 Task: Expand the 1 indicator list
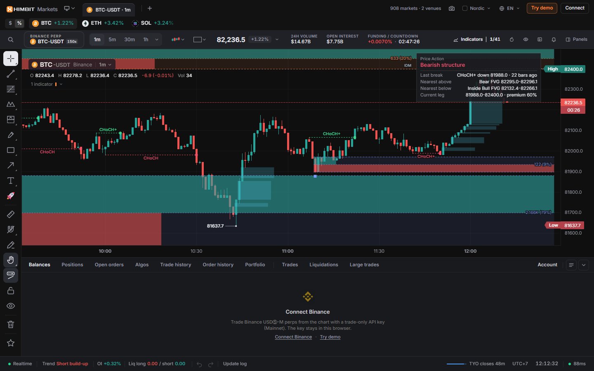click(46, 84)
